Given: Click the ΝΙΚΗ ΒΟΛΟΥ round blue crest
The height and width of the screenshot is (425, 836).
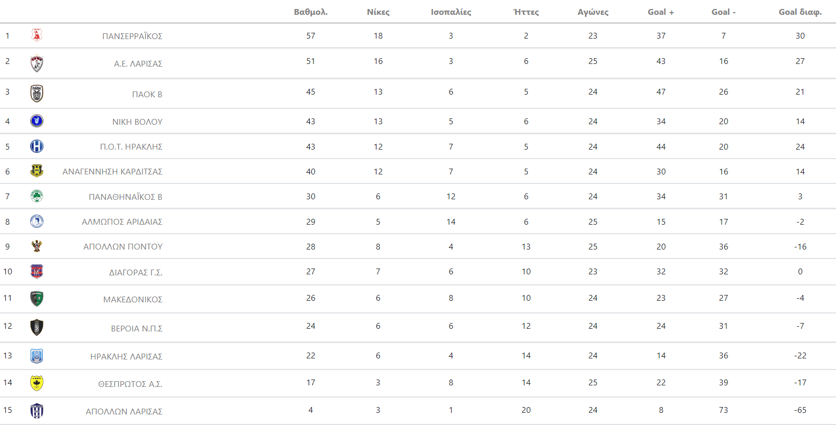Looking at the screenshot, I should (x=37, y=121).
